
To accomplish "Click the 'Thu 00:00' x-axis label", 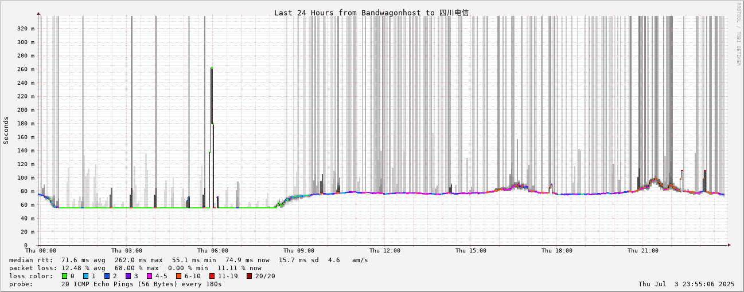I will [x=41, y=251].
